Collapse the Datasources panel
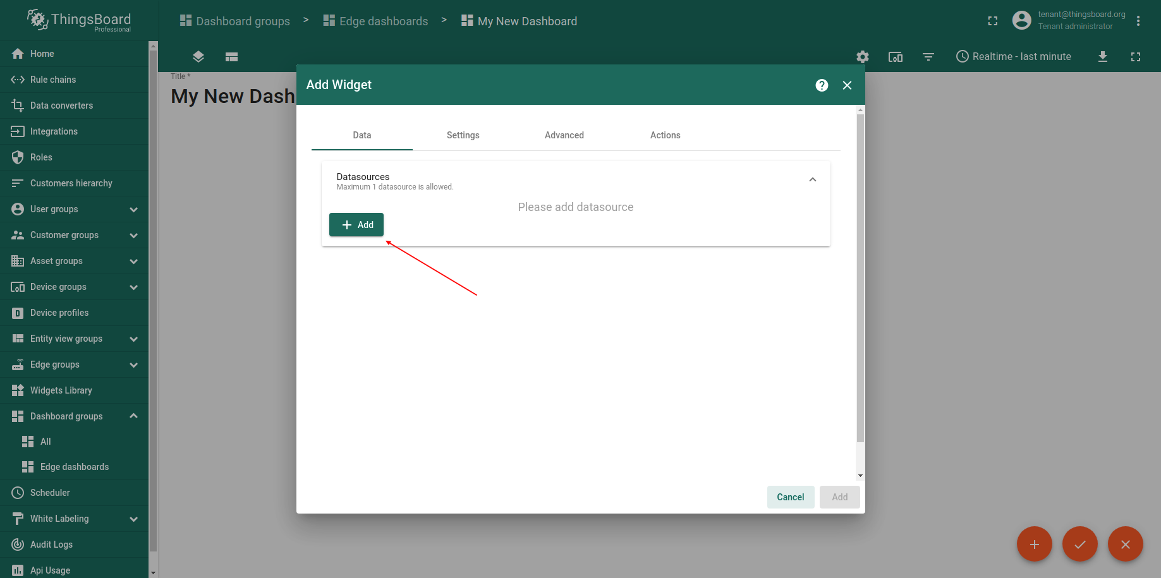The image size is (1161, 578). pos(812,180)
